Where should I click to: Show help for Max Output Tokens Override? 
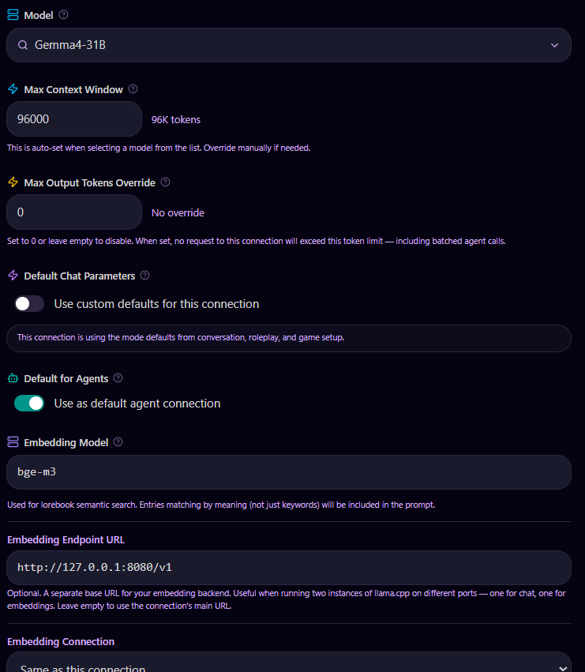165,182
